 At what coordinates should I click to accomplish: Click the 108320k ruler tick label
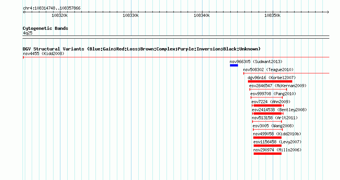tap(60, 15)
